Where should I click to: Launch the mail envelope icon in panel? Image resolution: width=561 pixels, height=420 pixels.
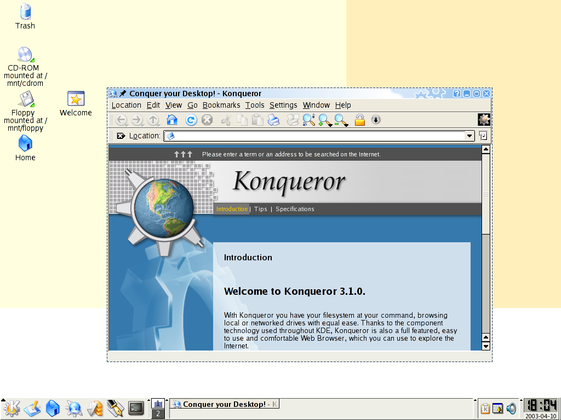(95, 408)
